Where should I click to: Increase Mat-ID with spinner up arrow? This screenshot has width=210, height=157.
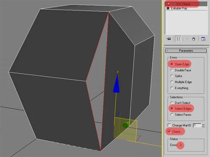point(203,124)
